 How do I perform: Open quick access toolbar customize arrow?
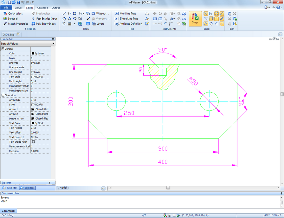[x=33, y=2]
